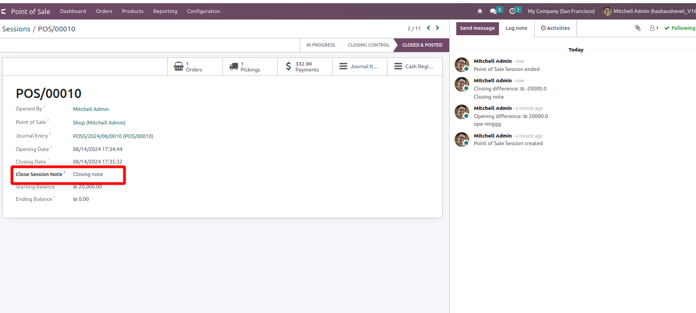Open the Configuration menu
This screenshot has width=696, height=313.
click(203, 11)
